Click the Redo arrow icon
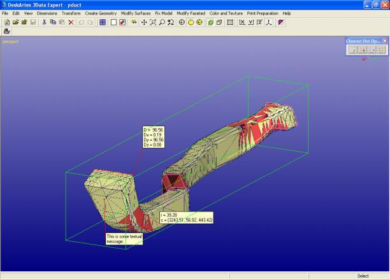The height and width of the screenshot is (279, 390). click(90, 22)
